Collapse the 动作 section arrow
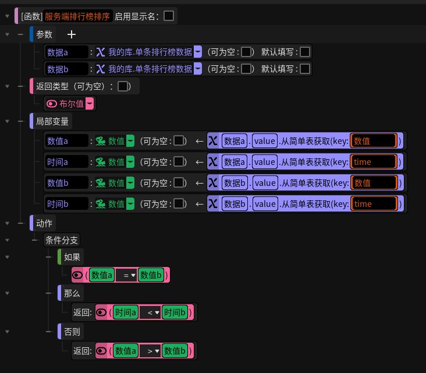Image resolution: width=426 pixels, height=373 pixels. 8,223
